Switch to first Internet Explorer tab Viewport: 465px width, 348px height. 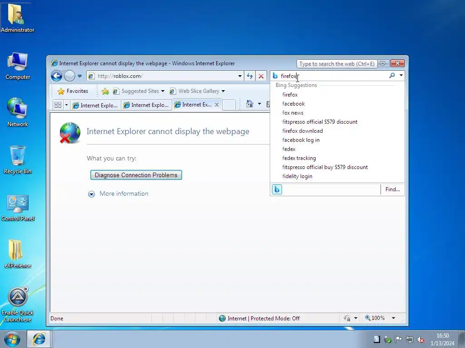(95, 105)
